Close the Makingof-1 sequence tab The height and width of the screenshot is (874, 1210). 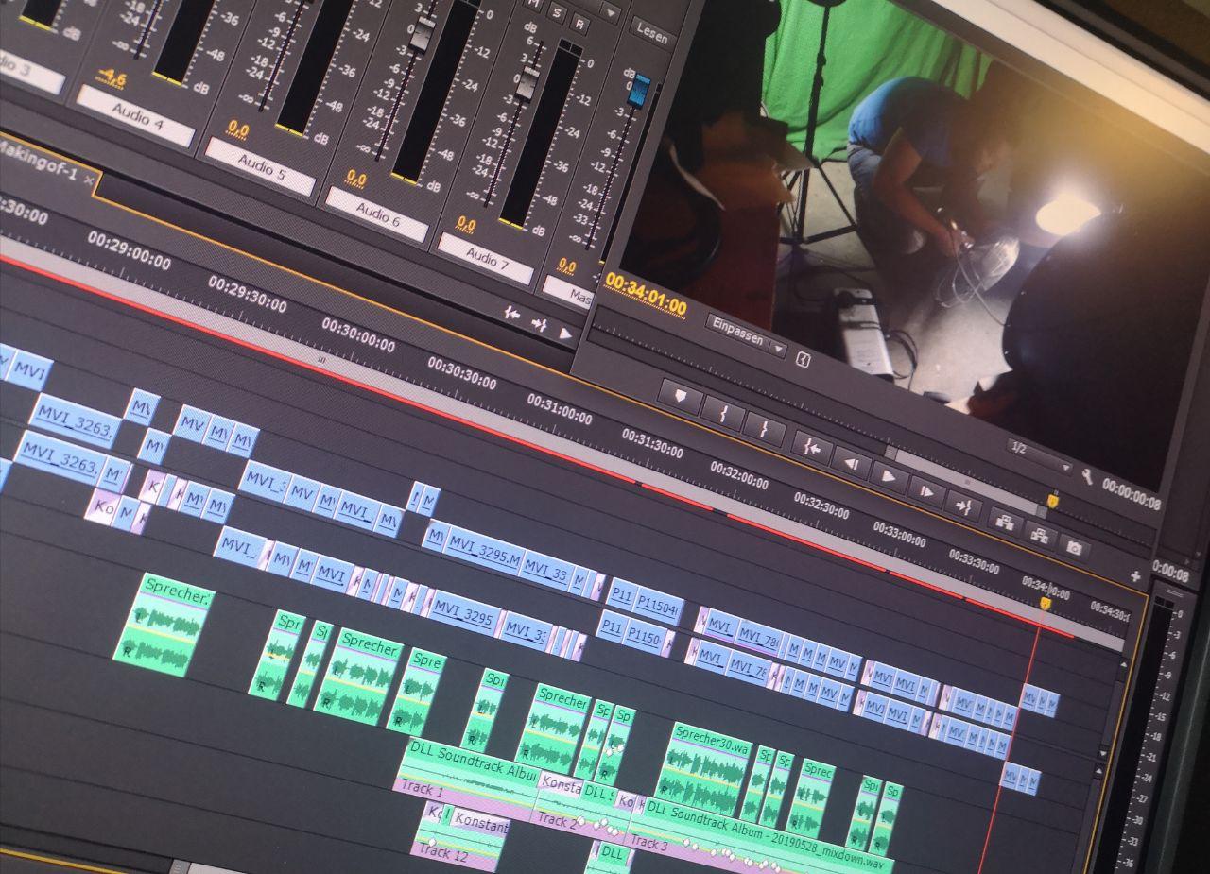(x=89, y=180)
